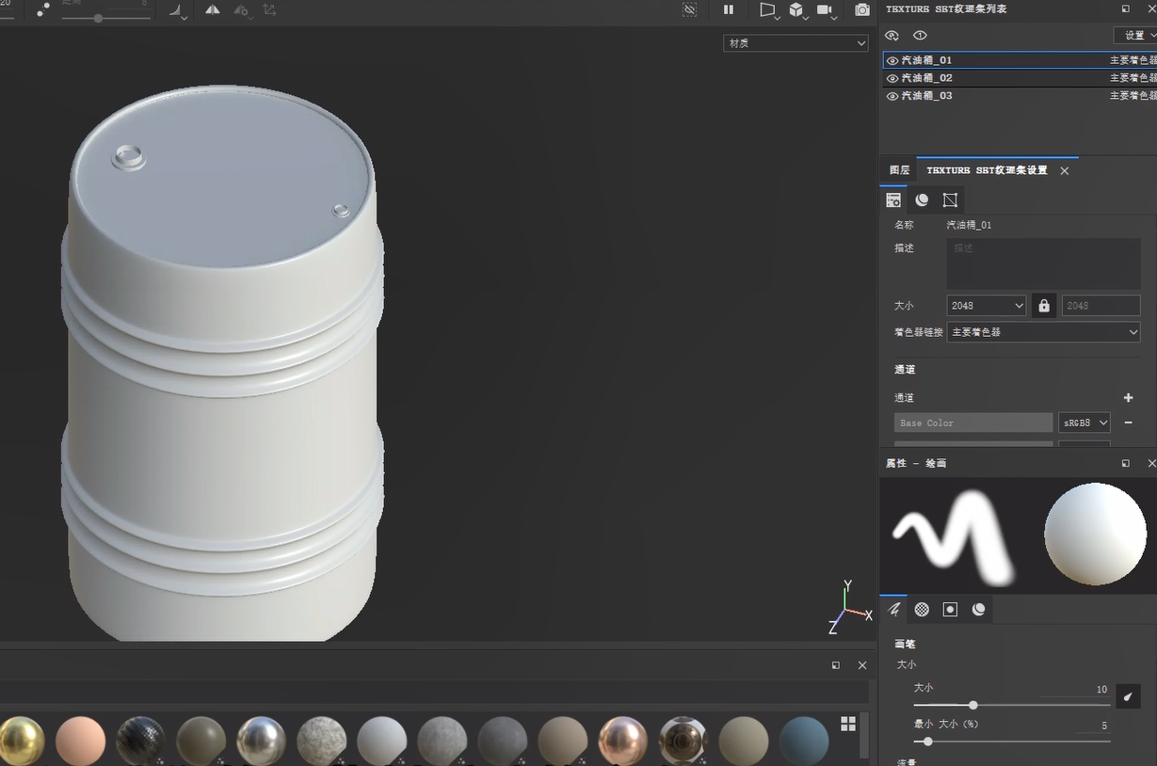The height and width of the screenshot is (766, 1157).
Task: Toggle the size ratio lock
Action: [x=1043, y=306]
